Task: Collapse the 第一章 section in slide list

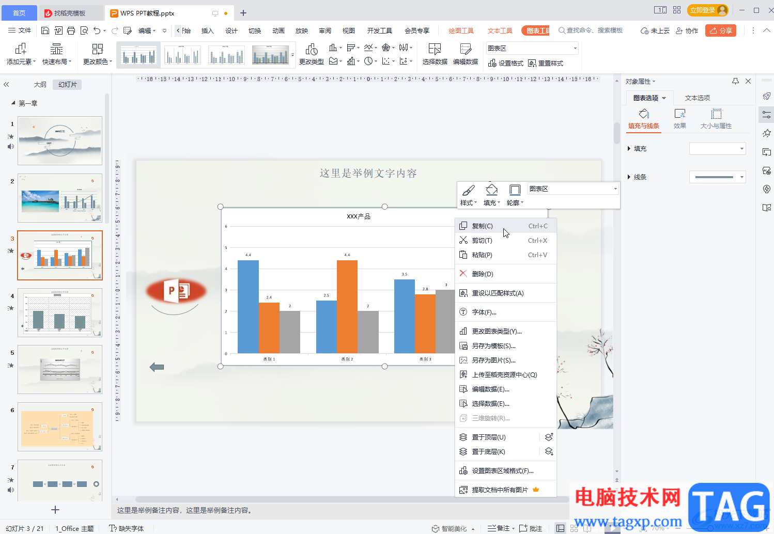Action: tap(13, 103)
